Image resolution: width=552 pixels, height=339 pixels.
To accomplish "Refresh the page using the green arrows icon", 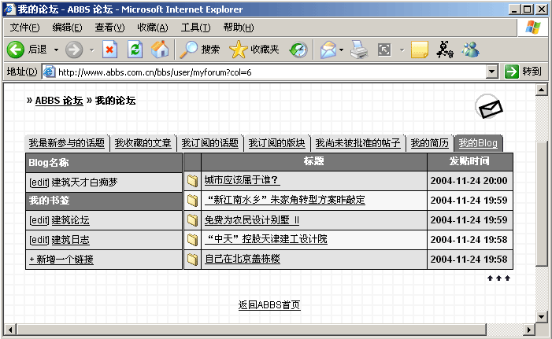I will click(135, 50).
